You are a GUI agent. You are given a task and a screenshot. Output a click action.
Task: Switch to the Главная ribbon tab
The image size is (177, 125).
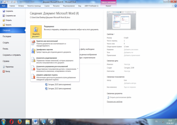click(12, 6)
